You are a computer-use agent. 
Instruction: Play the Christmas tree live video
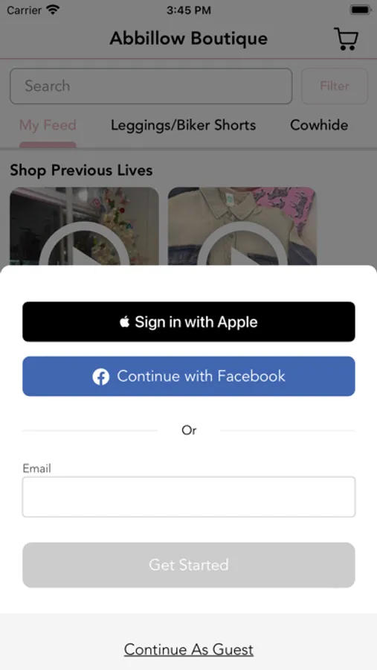pyautogui.click(x=84, y=249)
